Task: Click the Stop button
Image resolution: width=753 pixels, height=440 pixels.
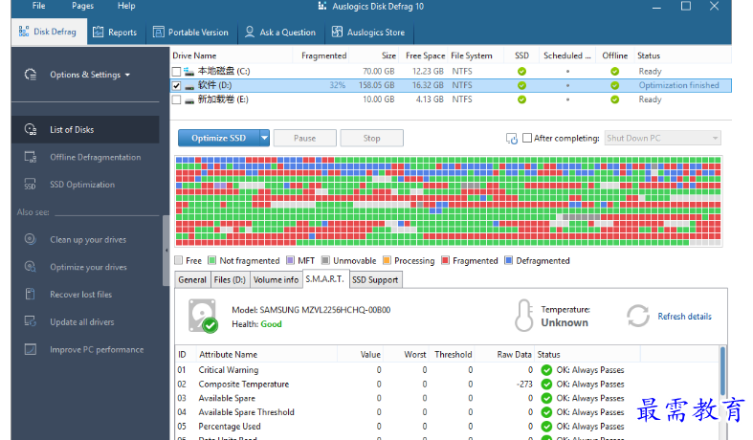Action: click(371, 138)
